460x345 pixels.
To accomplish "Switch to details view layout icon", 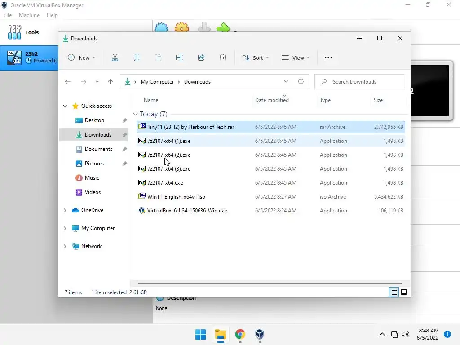I will pos(394,292).
